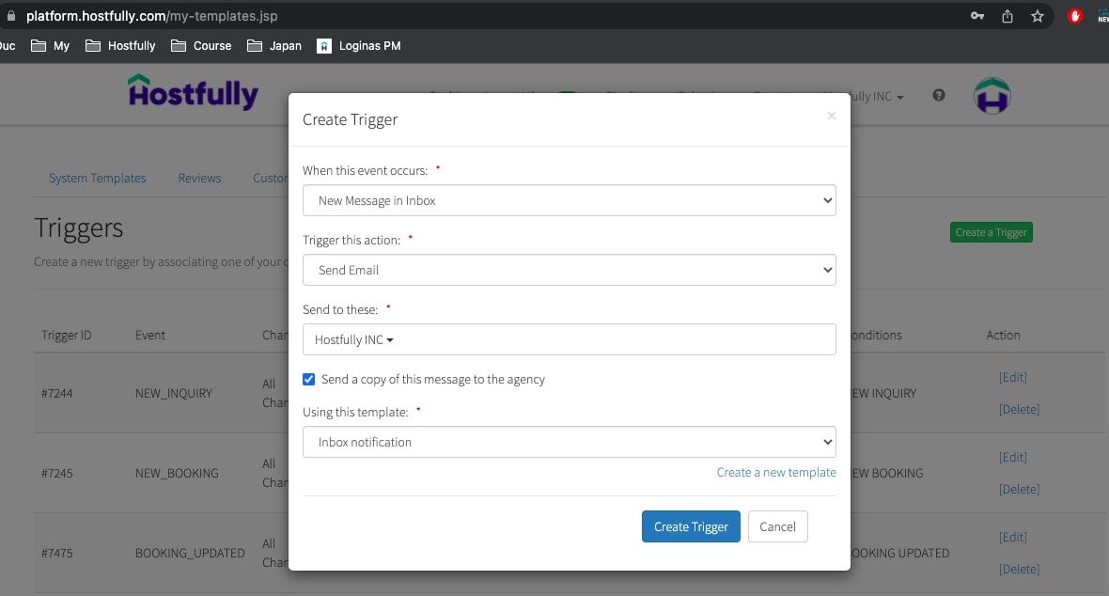Follow the Create a new template link

tap(776, 472)
